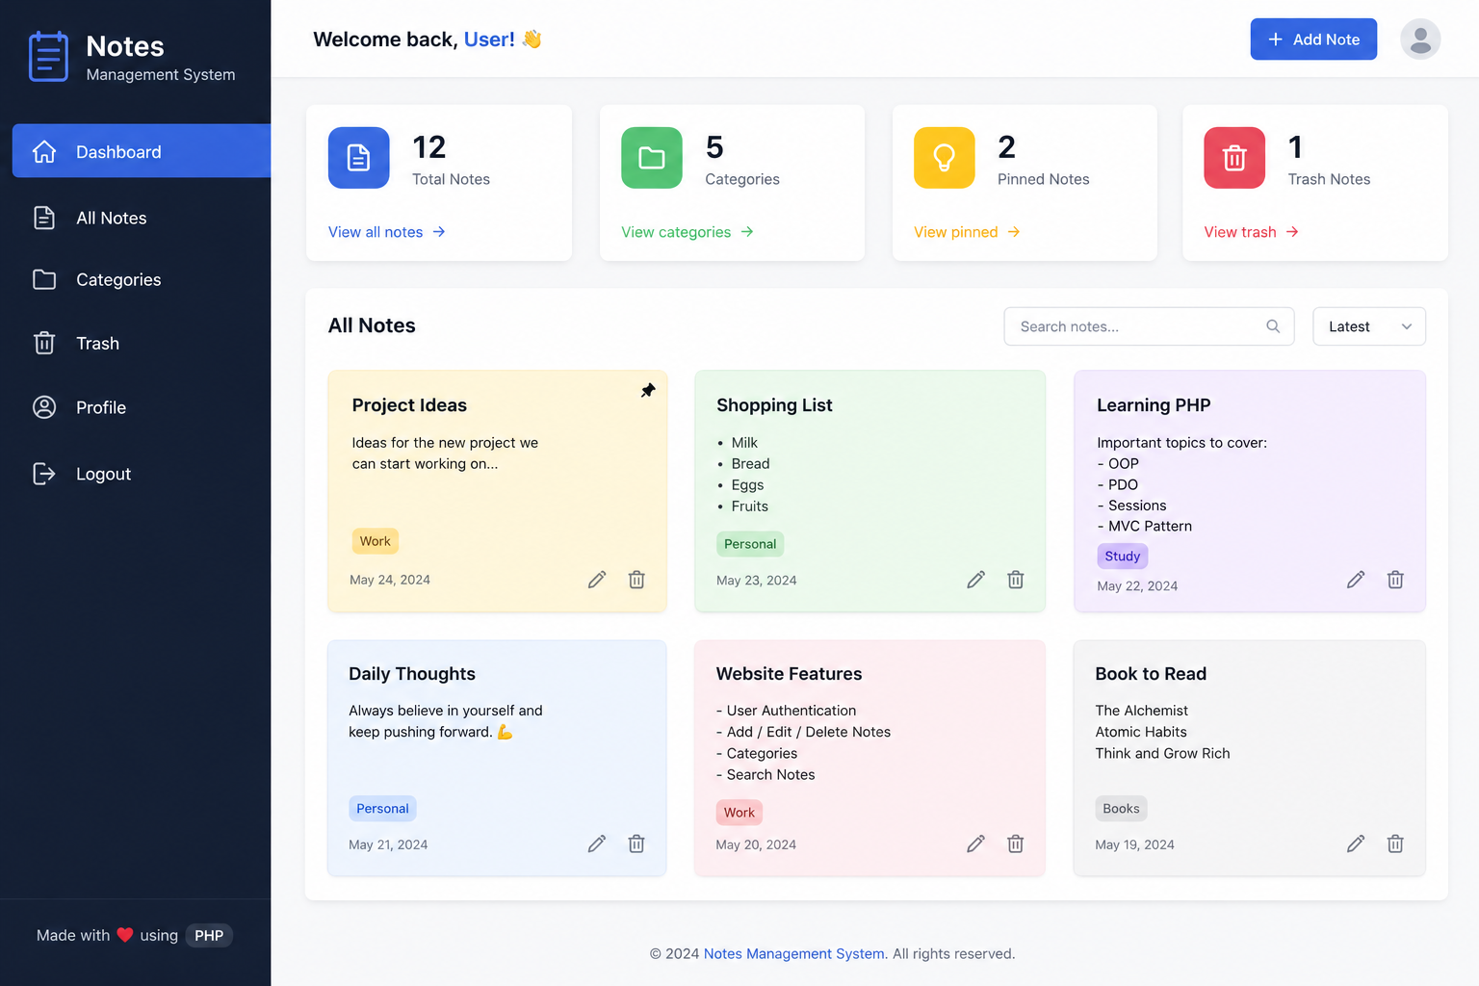The image size is (1479, 986).
Task: Click the All Notes section heading
Action: pos(372,325)
